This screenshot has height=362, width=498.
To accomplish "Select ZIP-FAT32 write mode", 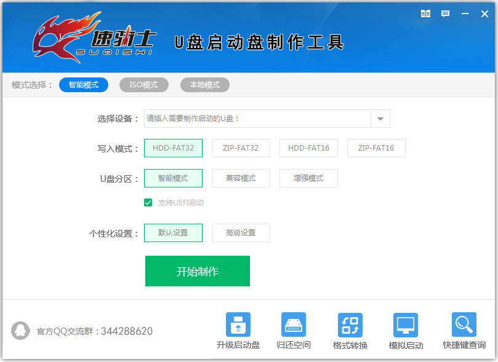I will coord(241,148).
